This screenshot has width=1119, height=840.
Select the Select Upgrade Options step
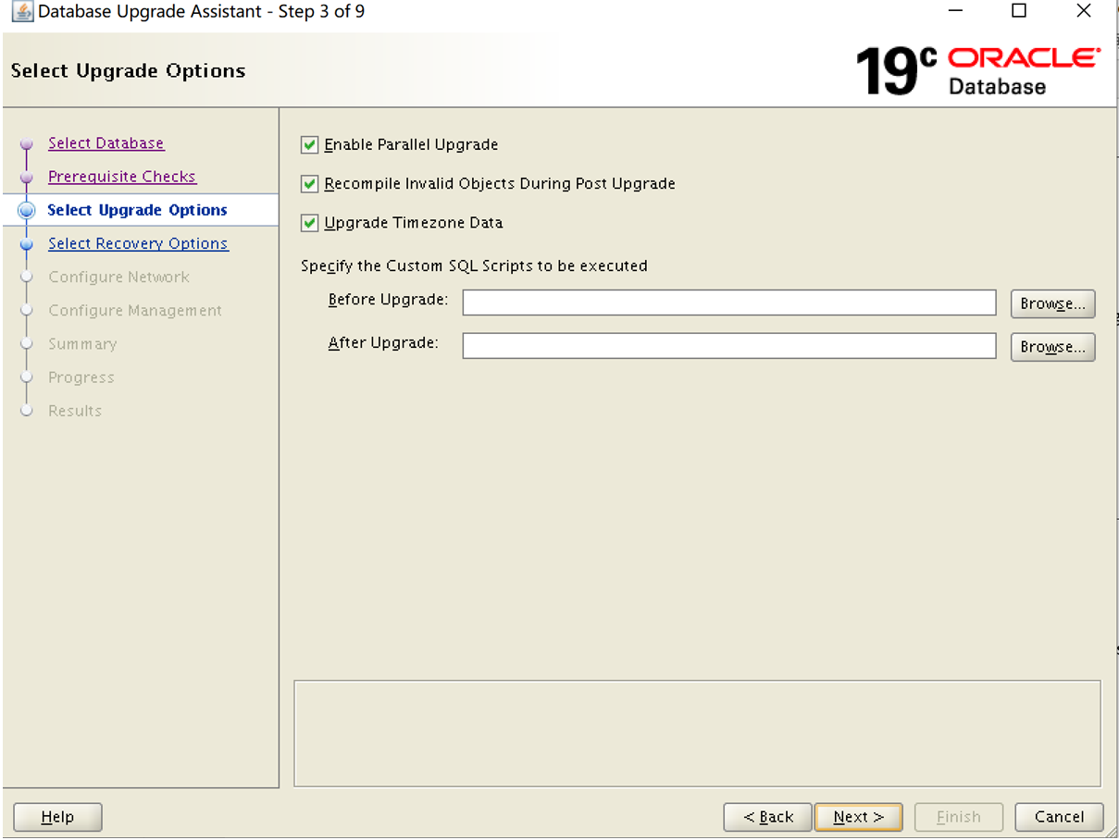(x=137, y=210)
